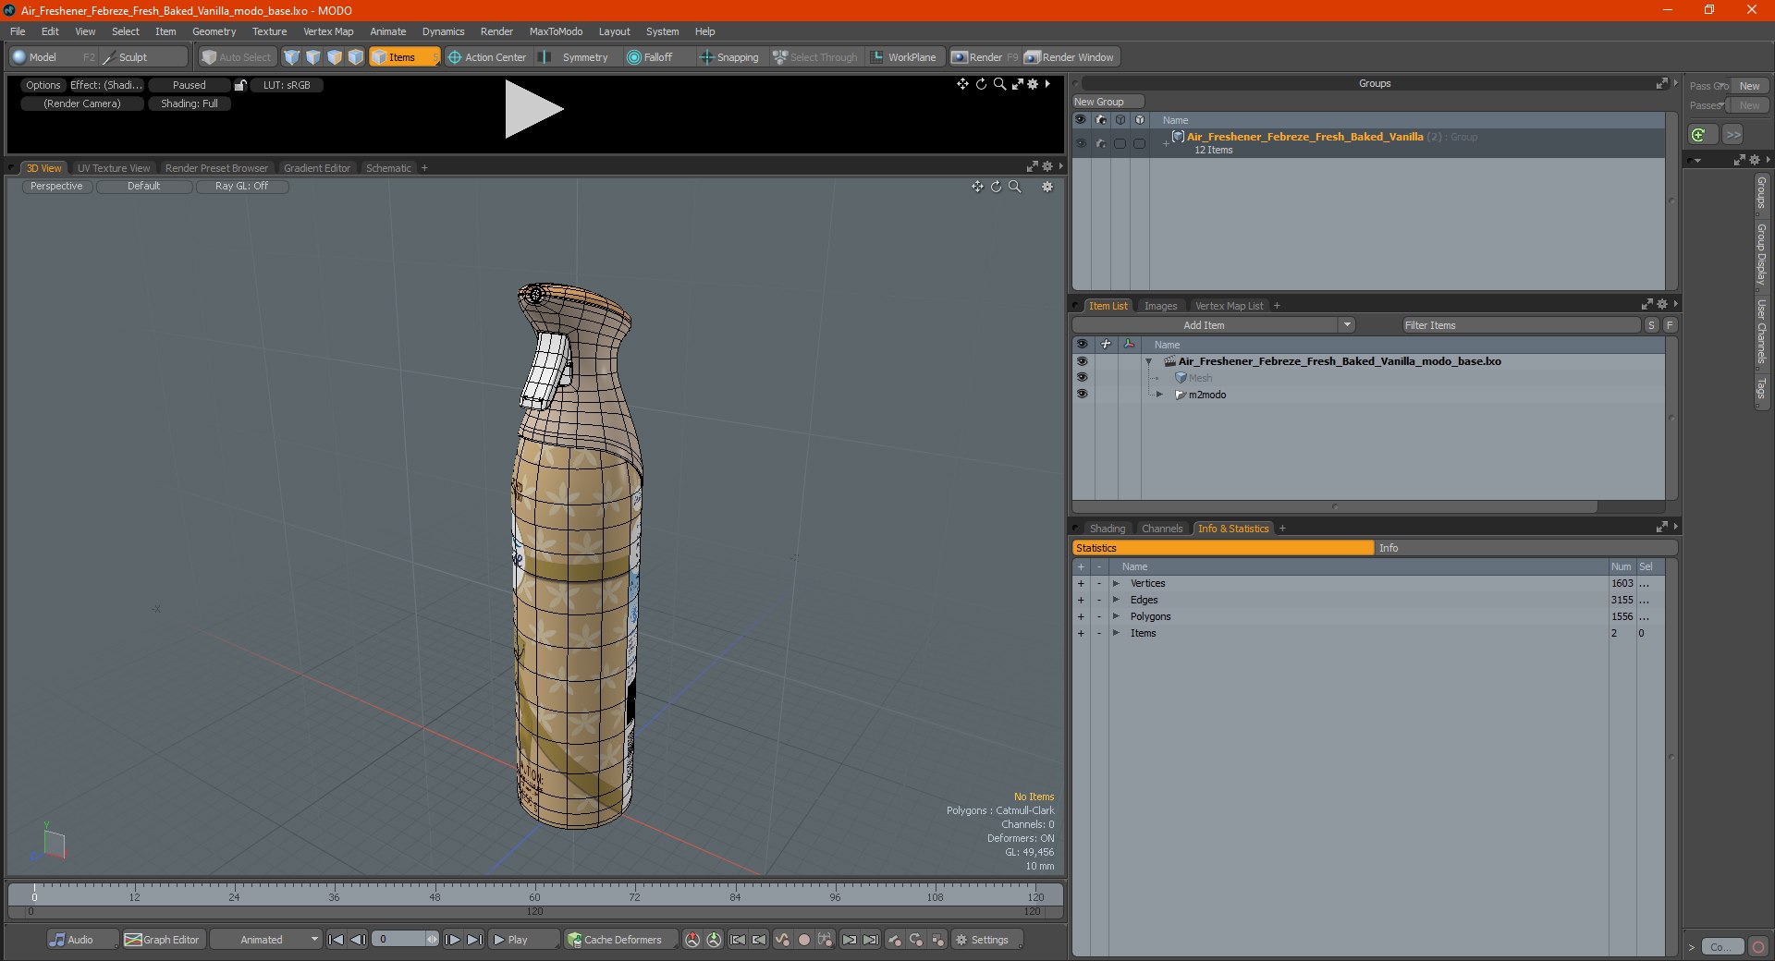
Task: Hide m2modo item via eye icon
Action: click(x=1082, y=395)
